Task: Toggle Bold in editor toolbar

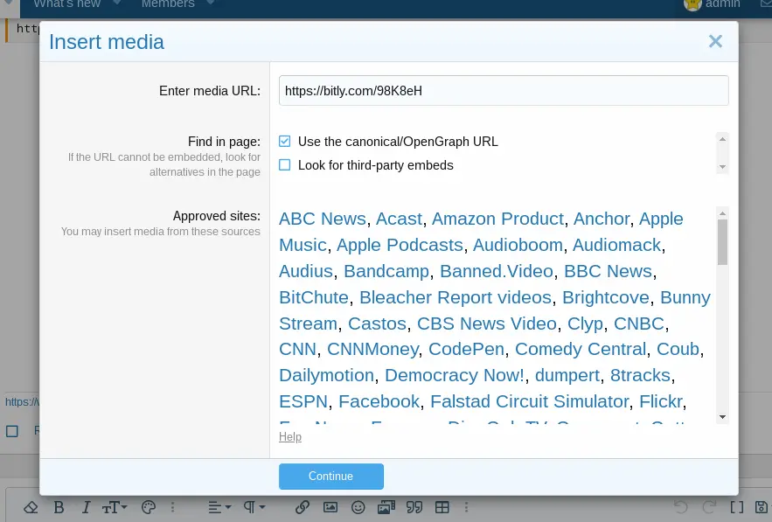Action: coord(59,507)
